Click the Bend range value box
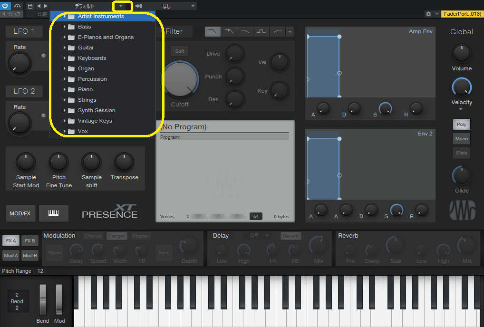Screen dimensions: 484x327 (17, 301)
